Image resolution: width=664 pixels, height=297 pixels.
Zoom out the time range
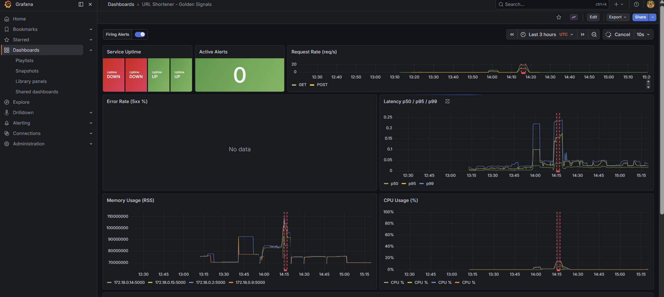(x=594, y=34)
